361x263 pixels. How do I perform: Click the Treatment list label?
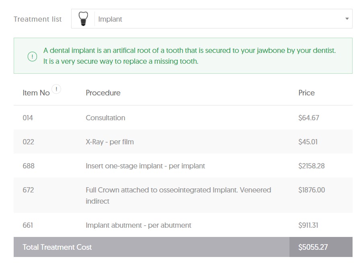(x=37, y=19)
